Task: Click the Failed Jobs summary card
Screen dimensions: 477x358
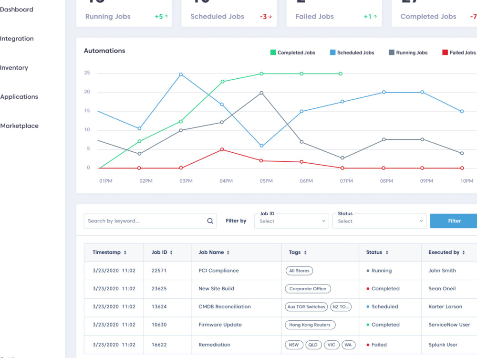Action: click(334, 13)
